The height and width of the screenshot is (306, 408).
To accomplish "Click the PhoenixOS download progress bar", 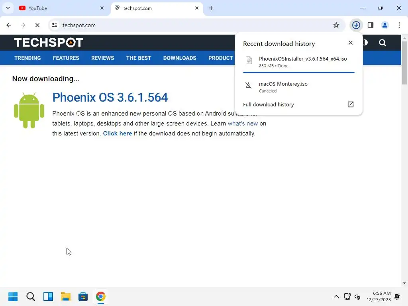I will tap(299, 73).
